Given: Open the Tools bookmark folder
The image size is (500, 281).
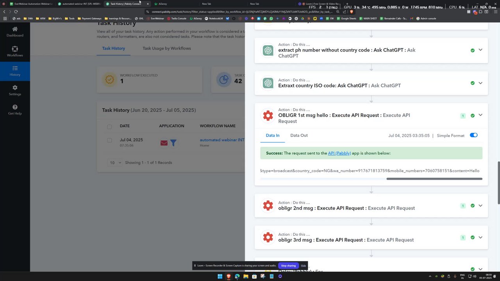Looking at the screenshot, I should [70, 18].
